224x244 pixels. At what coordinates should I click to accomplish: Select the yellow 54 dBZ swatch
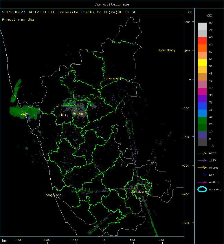tap(202, 62)
